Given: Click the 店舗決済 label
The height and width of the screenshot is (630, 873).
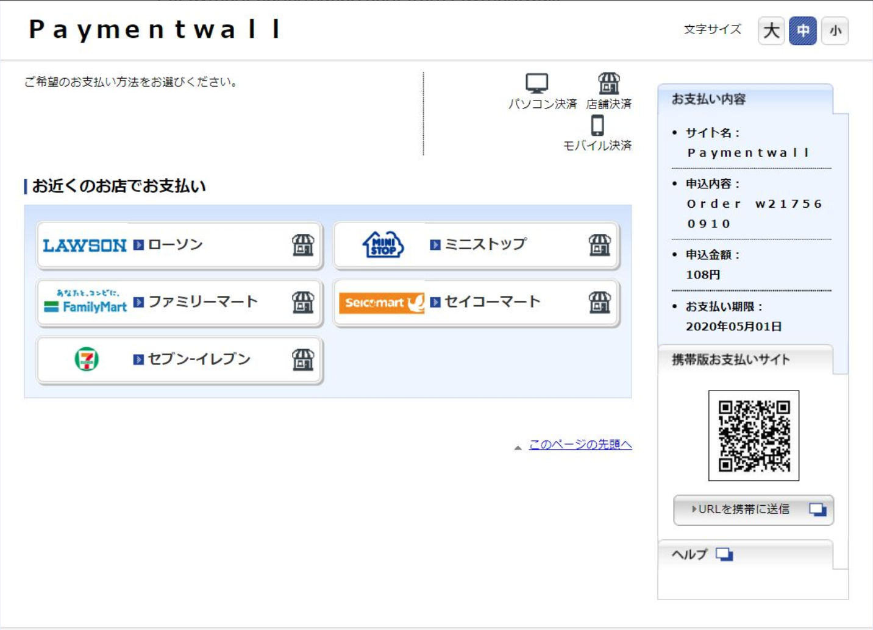Looking at the screenshot, I should point(609,104).
